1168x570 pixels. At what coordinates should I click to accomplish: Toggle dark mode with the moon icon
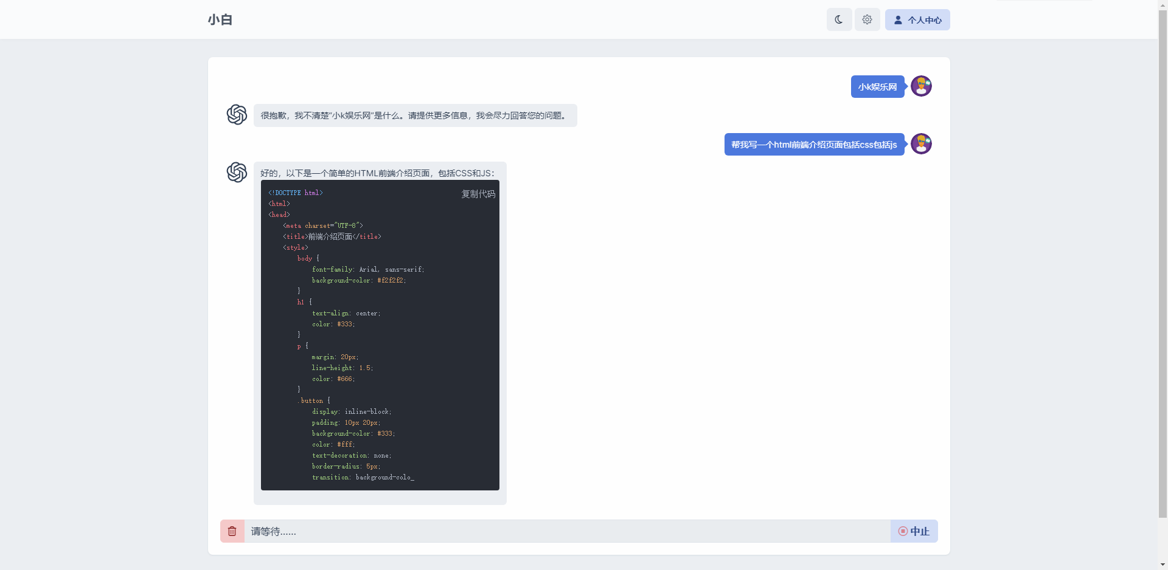(839, 19)
